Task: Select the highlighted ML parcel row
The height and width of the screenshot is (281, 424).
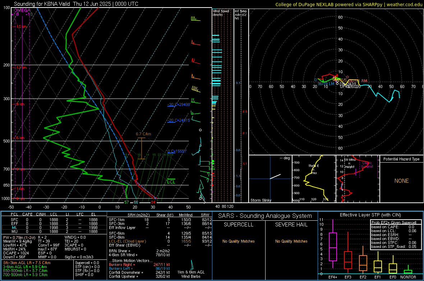Action: coord(54,228)
